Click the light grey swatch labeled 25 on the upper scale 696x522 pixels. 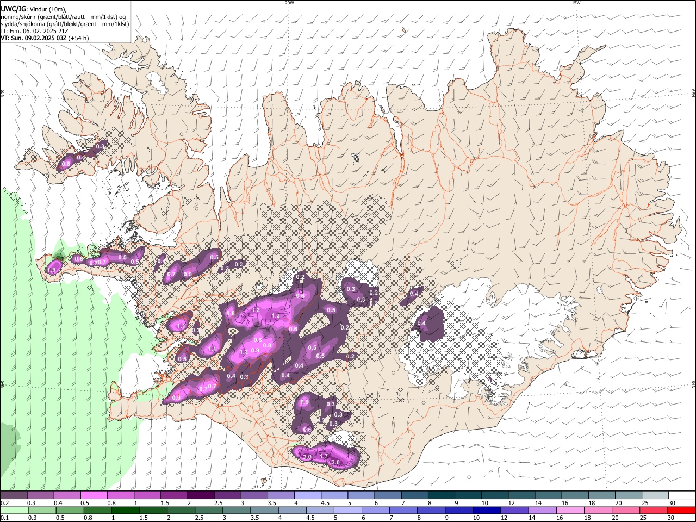(x=655, y=495)
